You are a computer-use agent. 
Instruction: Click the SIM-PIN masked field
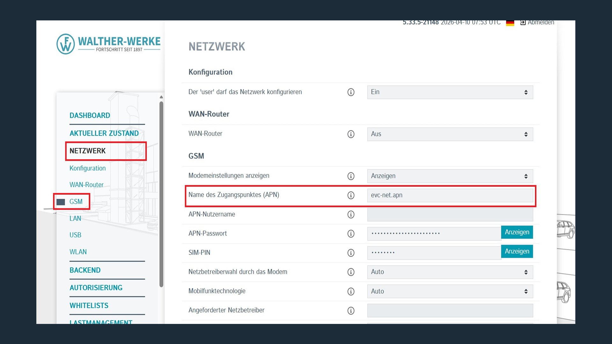[x=434, y=253]
